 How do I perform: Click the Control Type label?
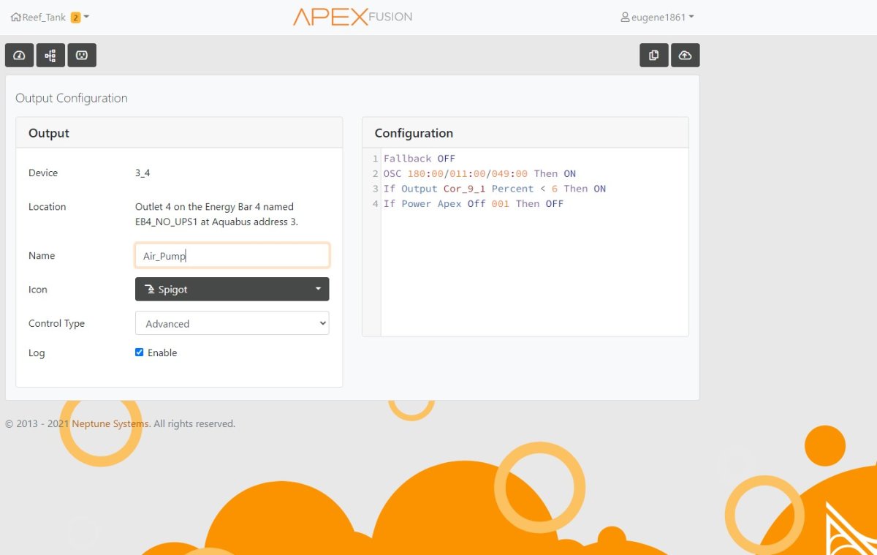click(x=56, y=323)
